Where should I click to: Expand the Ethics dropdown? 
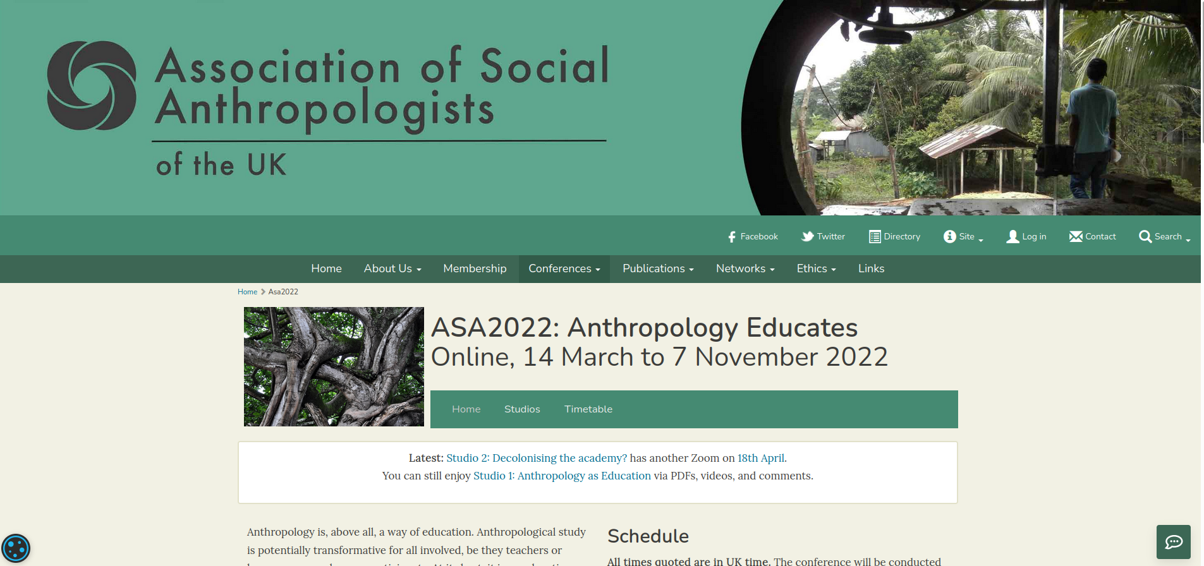coord(815,268)
